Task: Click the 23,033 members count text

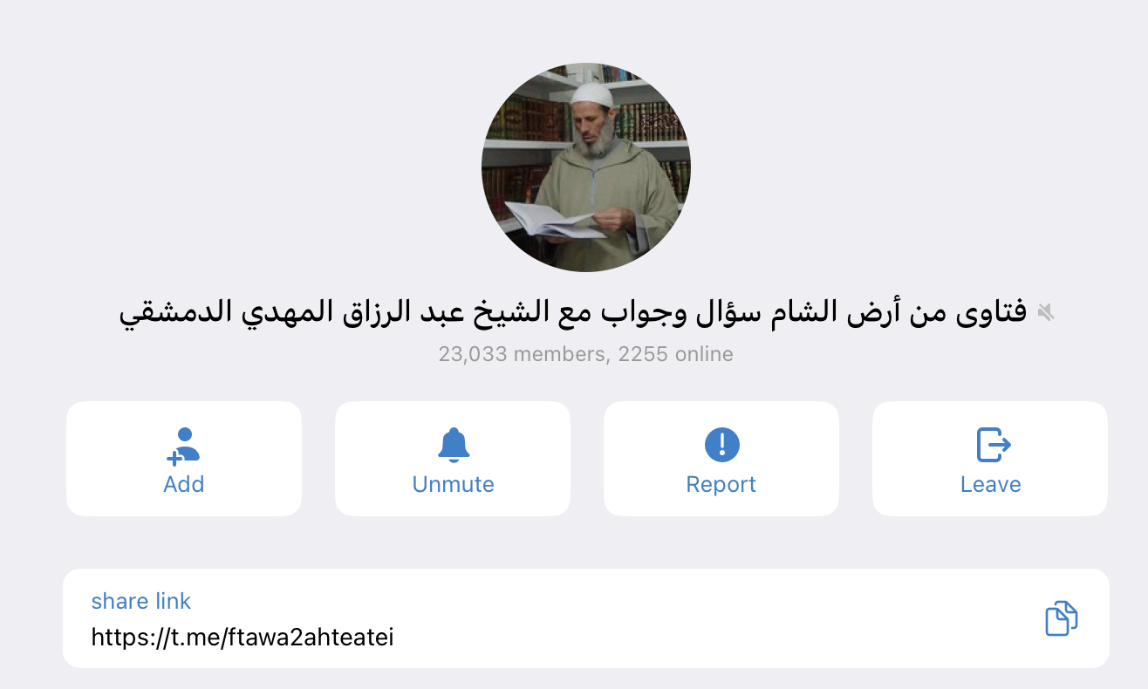Action: (521, 354)
